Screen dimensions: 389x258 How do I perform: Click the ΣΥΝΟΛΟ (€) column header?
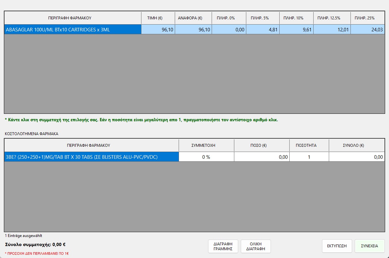click(x=357, y=145)
